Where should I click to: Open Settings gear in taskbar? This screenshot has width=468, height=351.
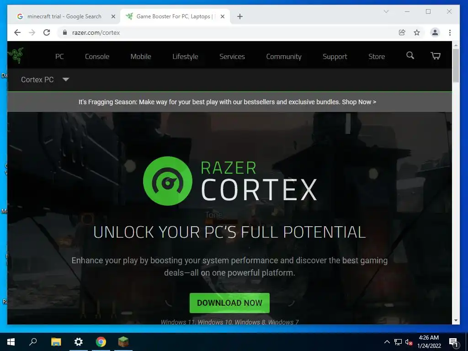tap(79, 342)
